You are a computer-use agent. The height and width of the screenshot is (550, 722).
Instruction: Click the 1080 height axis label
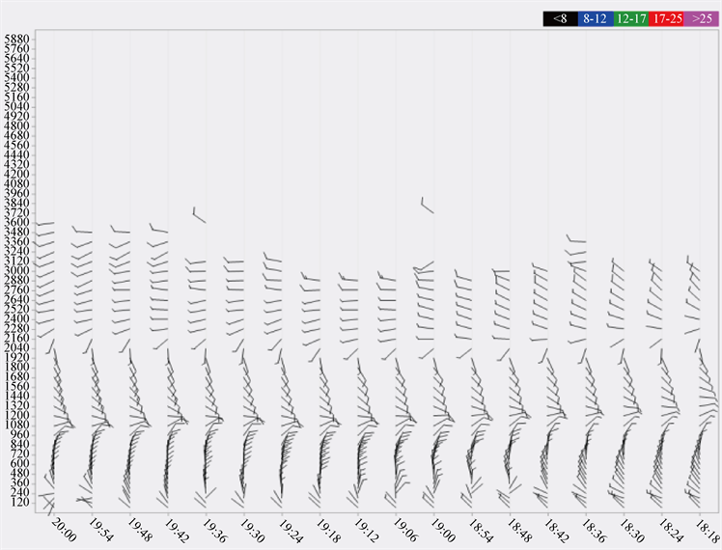click(x=18, y=425)
